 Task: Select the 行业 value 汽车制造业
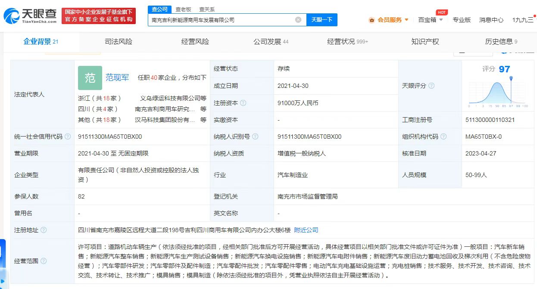pyautogui.click(x=293, y=175)
